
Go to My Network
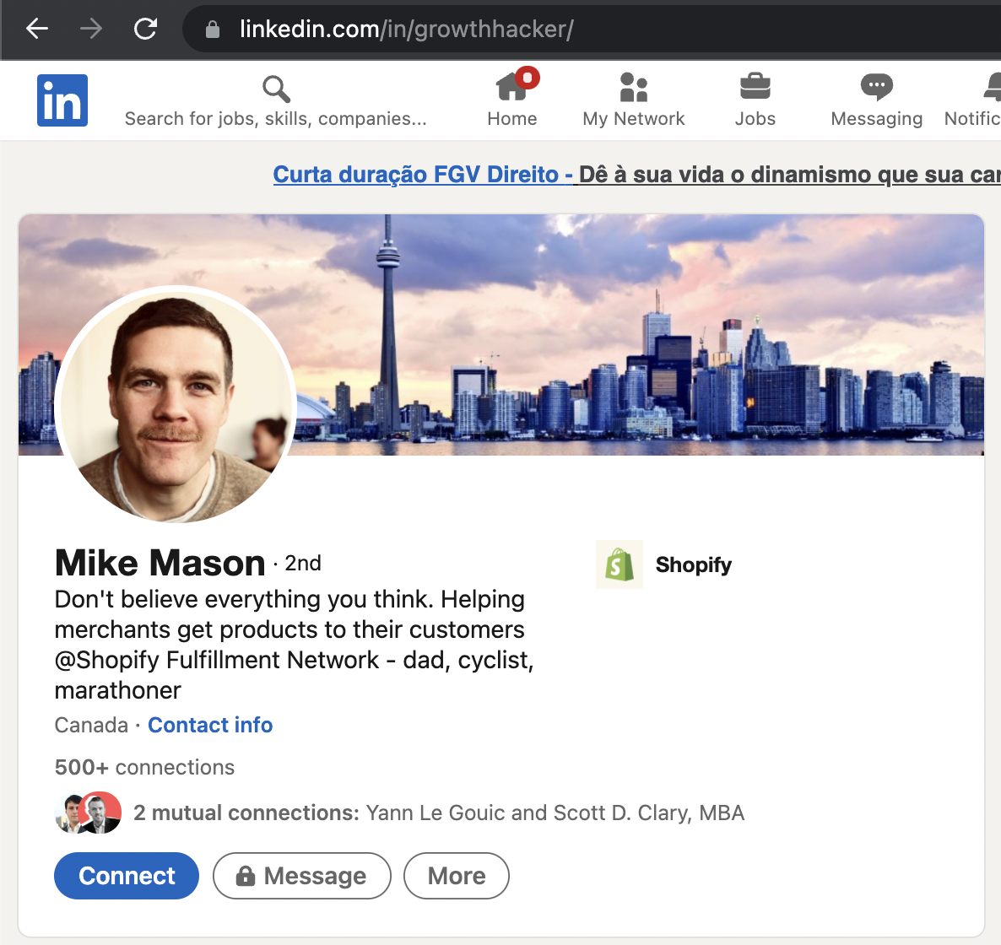pyautogui.click(x=633, y=99)
